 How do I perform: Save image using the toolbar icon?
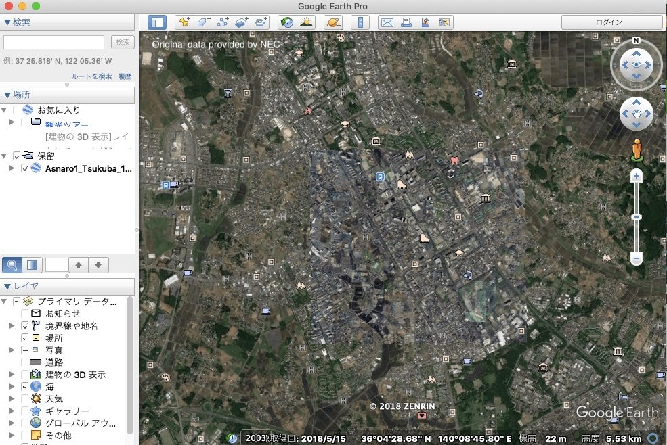[x=425, y=22]
